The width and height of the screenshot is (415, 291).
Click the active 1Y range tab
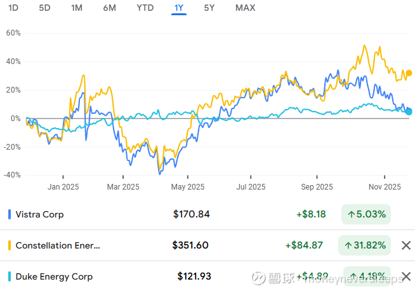179,8
